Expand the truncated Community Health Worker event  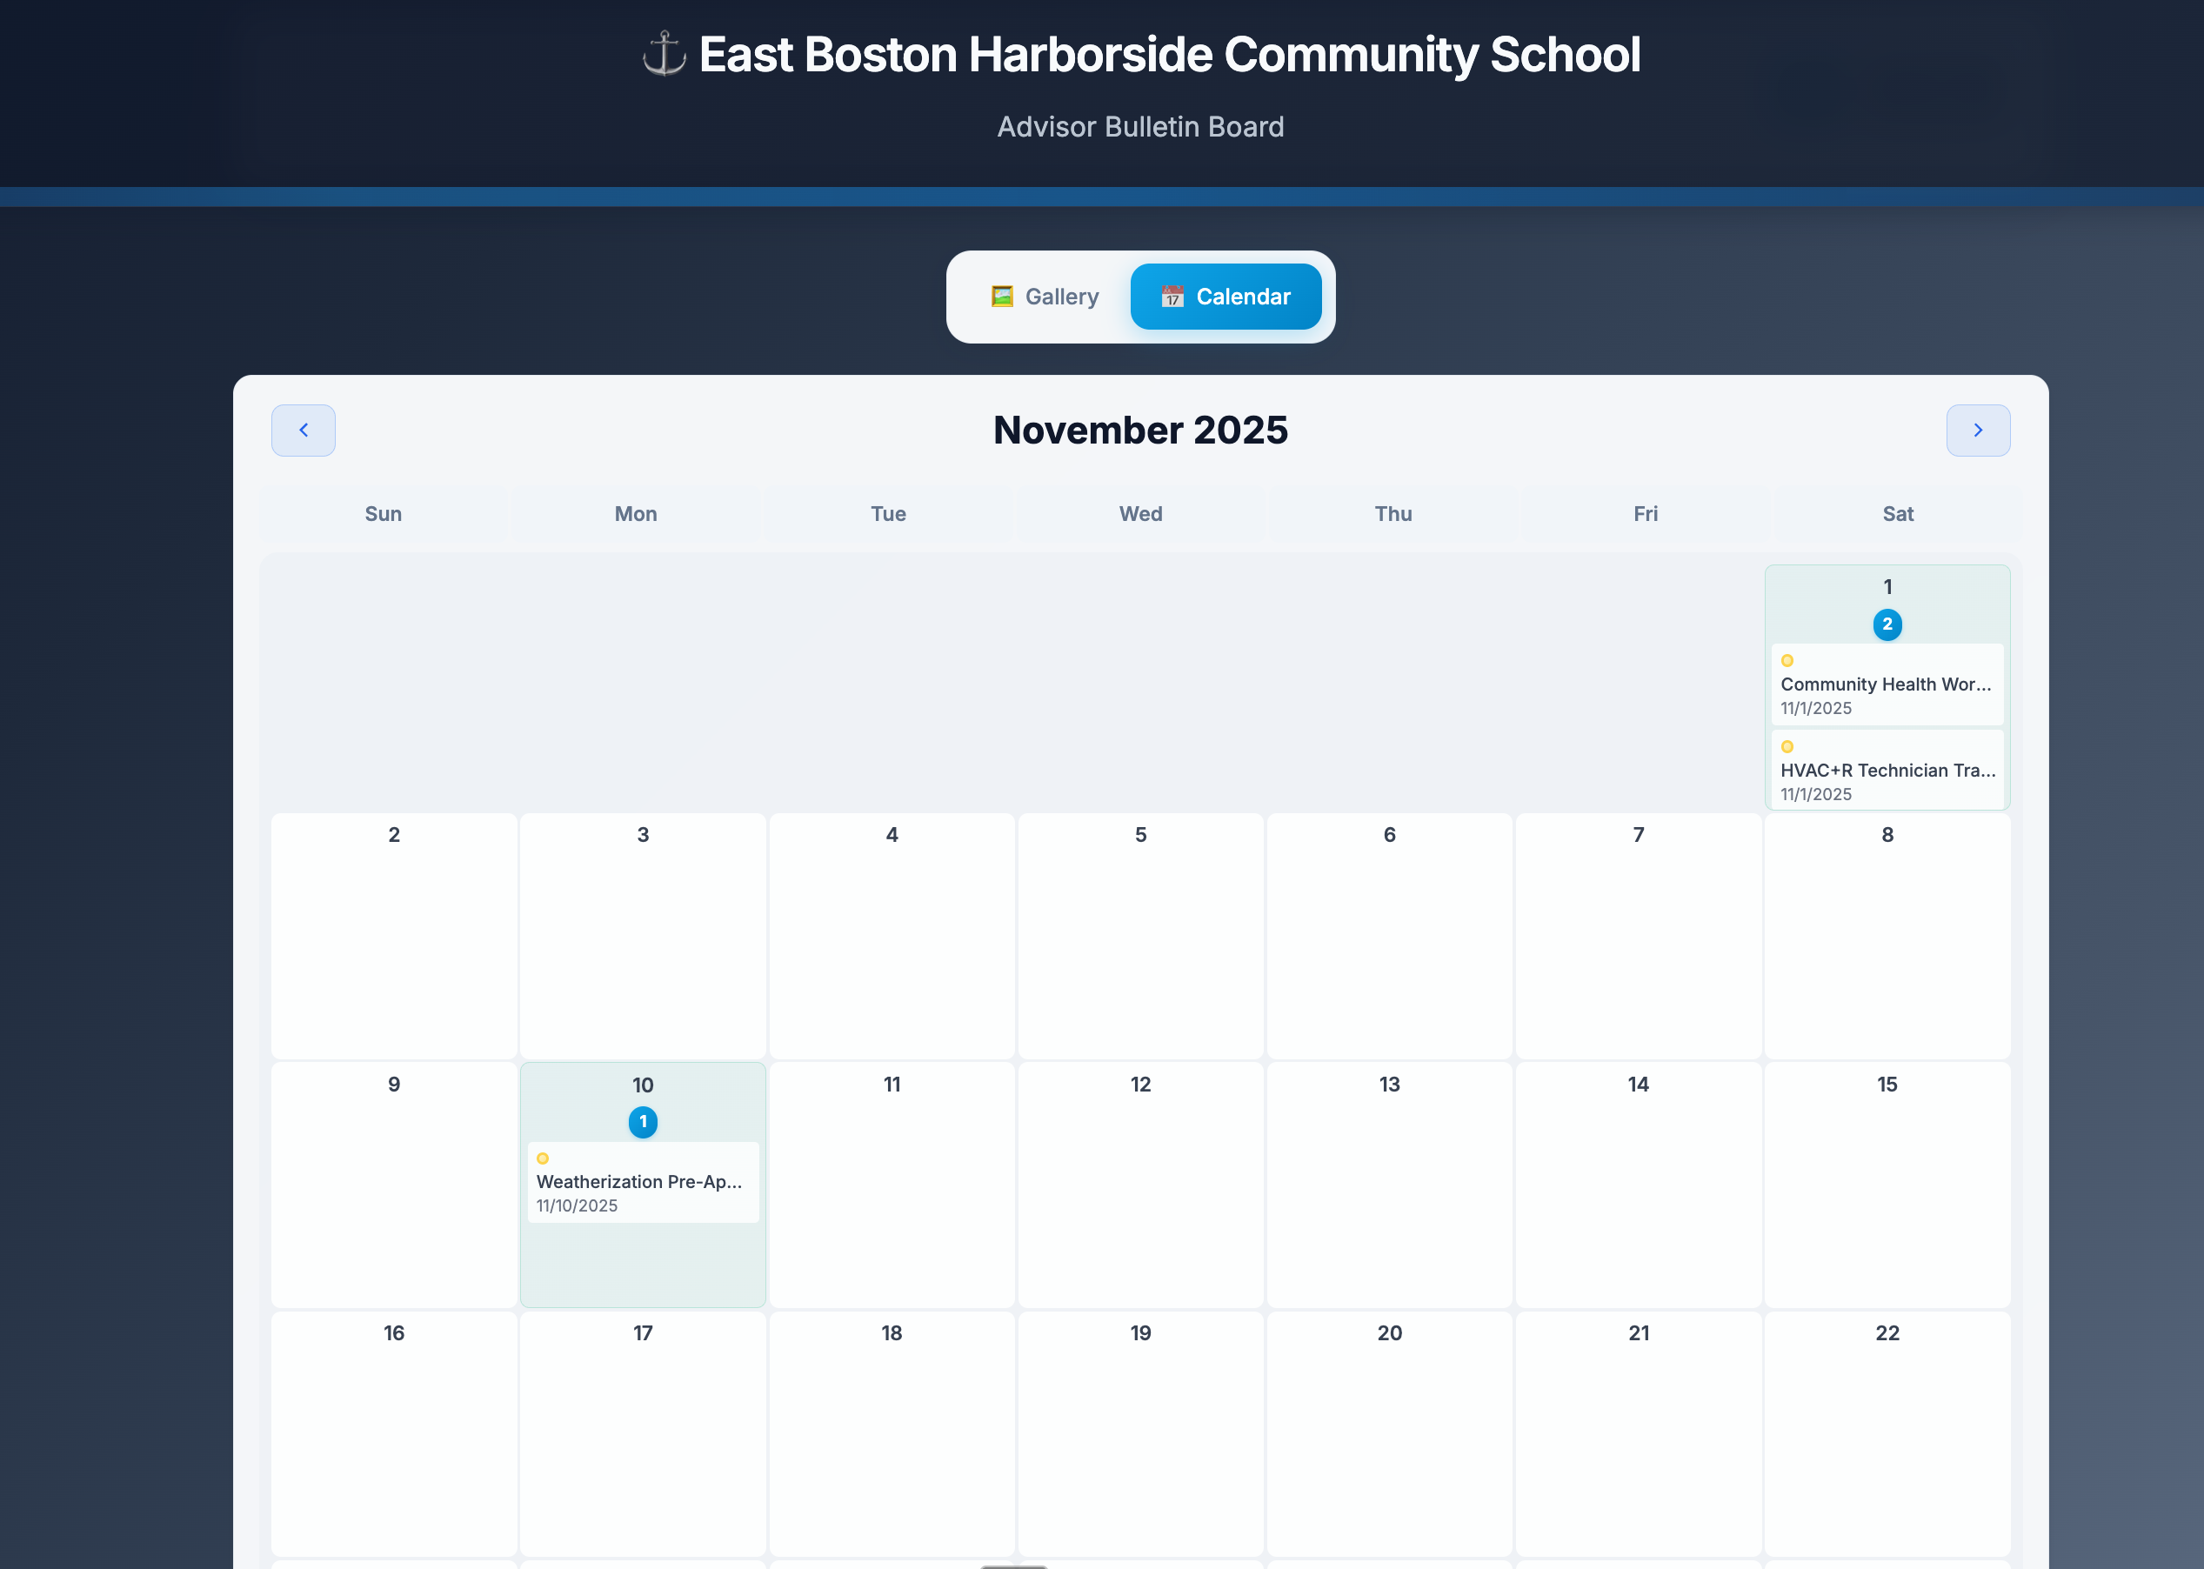[1887, 685]
